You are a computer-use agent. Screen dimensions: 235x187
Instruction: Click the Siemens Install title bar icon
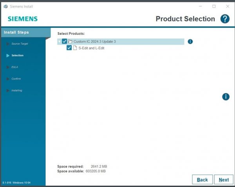(x=5, y=6)
